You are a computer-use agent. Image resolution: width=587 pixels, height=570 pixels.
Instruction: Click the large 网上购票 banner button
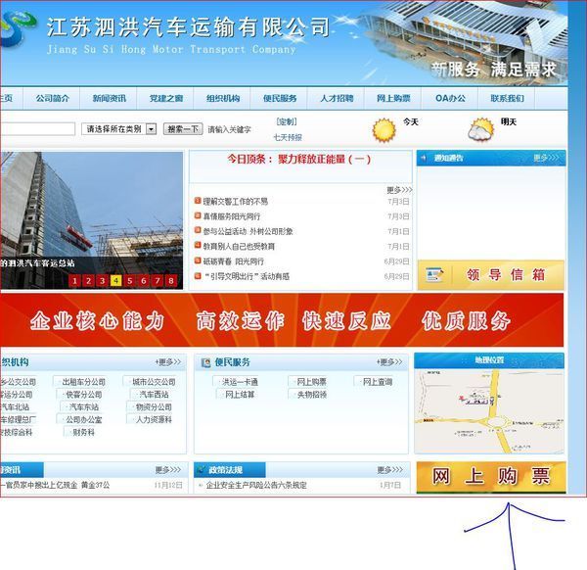(491, 477)
